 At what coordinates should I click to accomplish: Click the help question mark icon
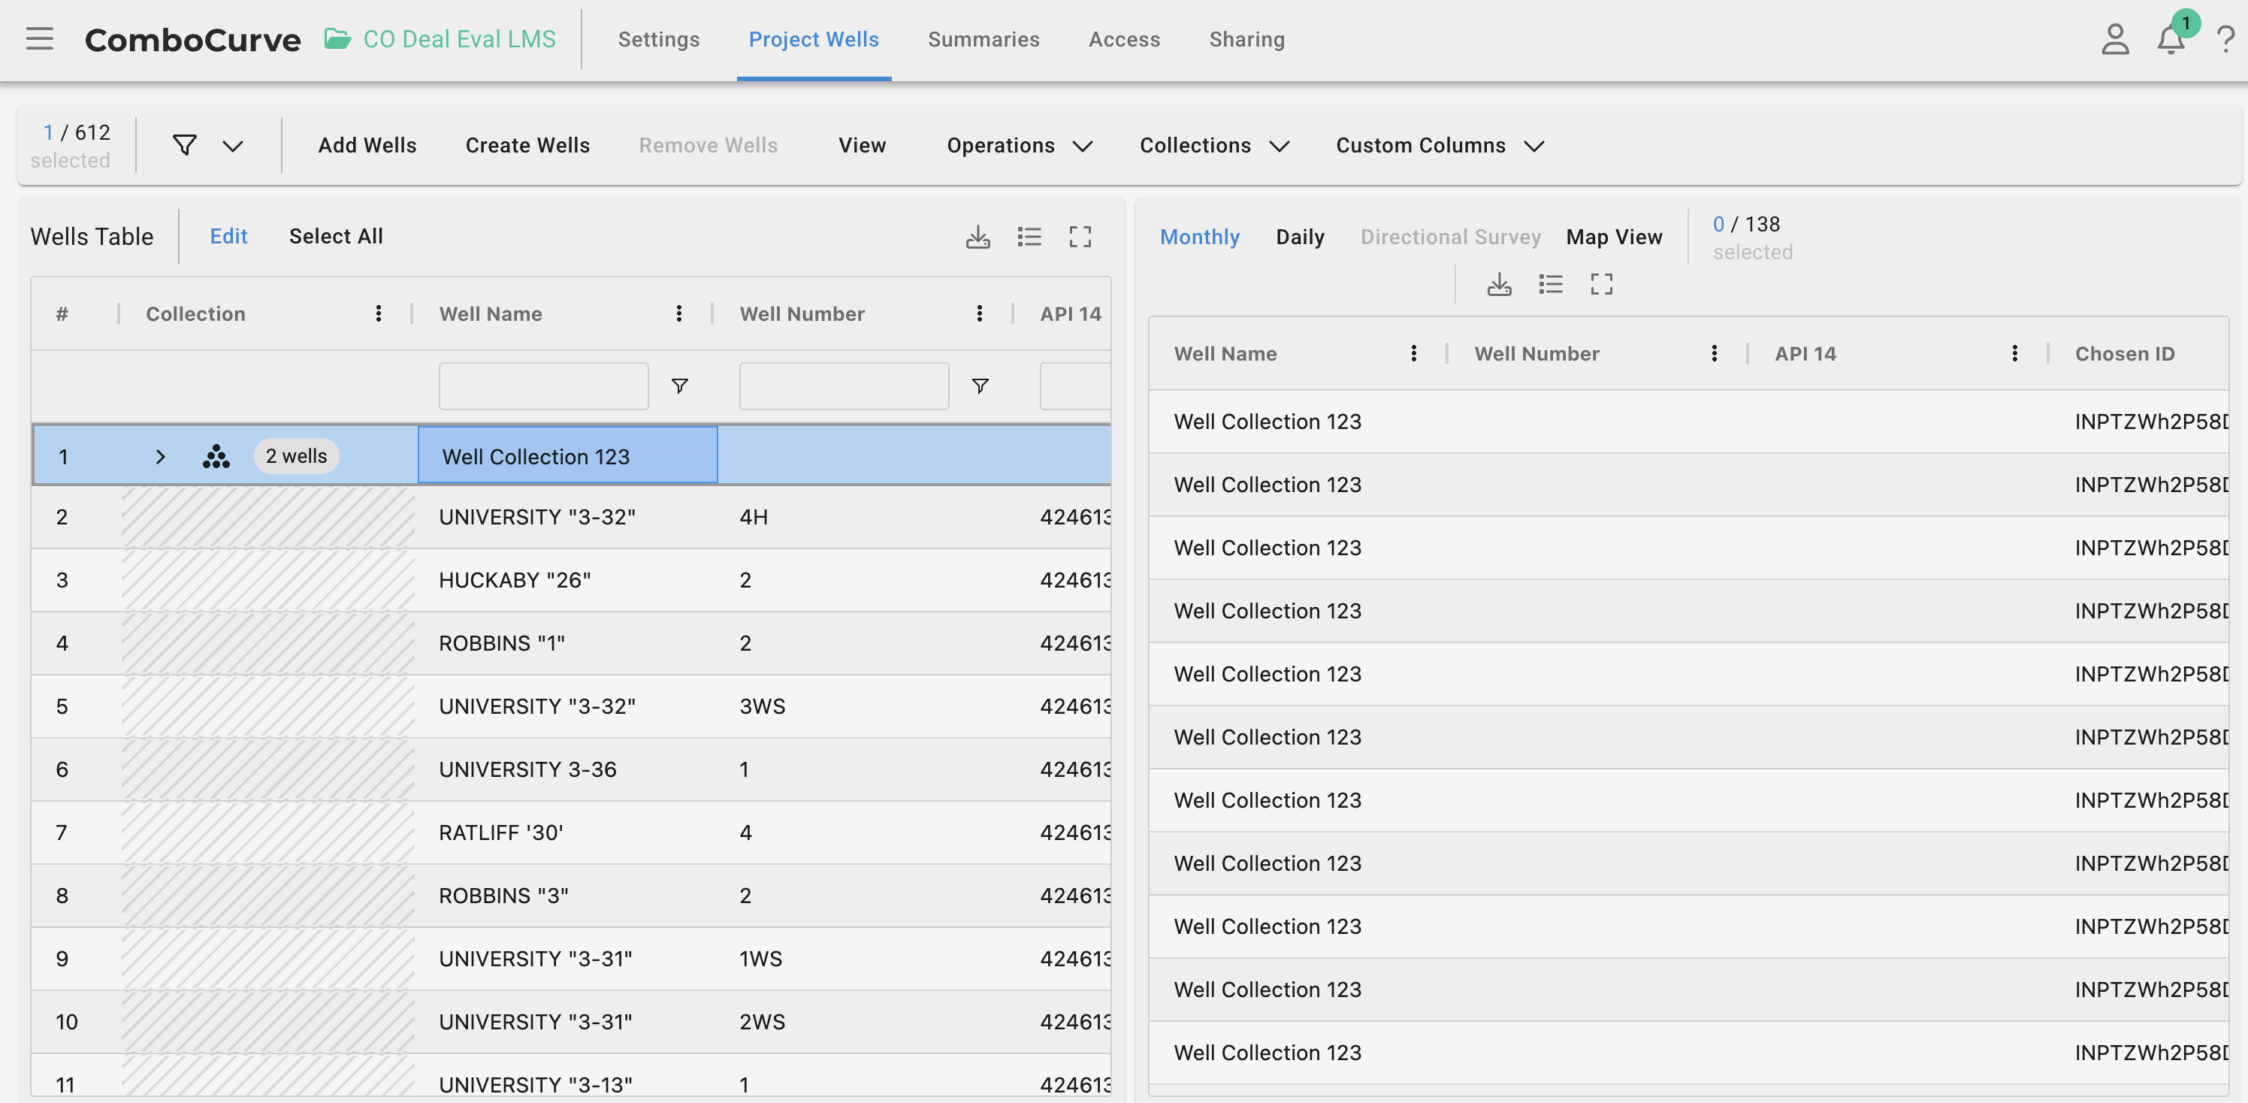point(2225,40)
